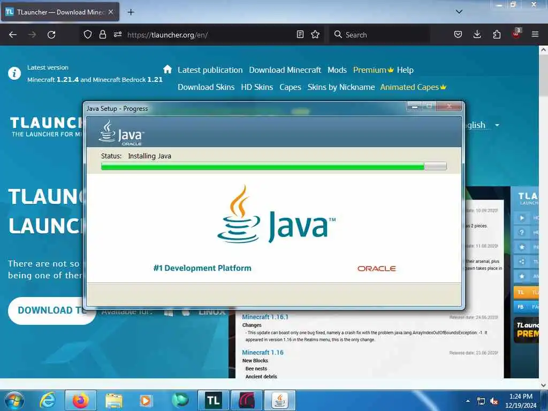Open the network tray icon
Image resolution: width=548 pixels, height=411 pixels.
(x=481, y=401)
